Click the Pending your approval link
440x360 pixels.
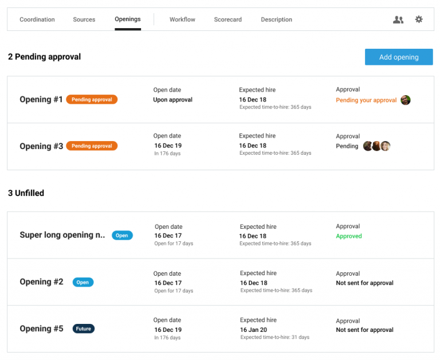[366, 100]
